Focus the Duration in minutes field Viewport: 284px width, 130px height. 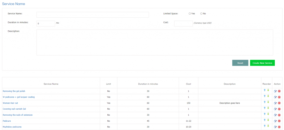(x=46, y=23)
